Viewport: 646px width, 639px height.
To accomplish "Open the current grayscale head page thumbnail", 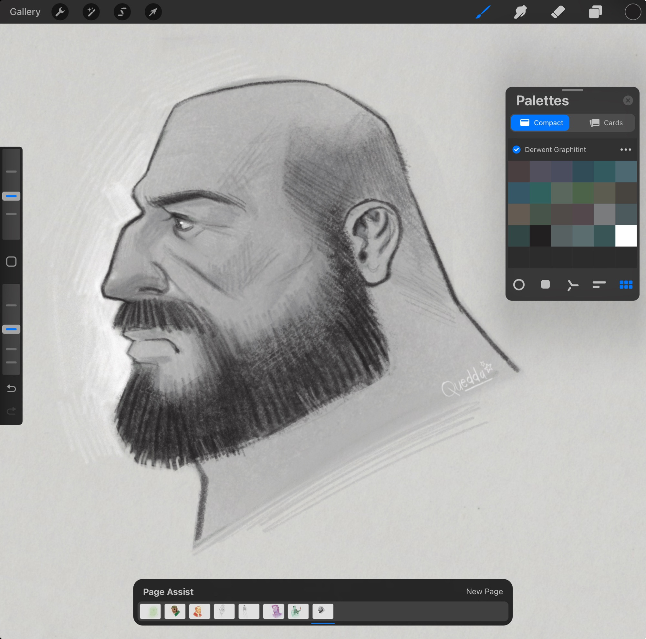I will [323, 611].
